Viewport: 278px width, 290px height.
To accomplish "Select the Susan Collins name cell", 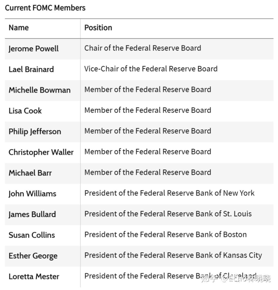I will pyautogui.click(x=32, y=235).
